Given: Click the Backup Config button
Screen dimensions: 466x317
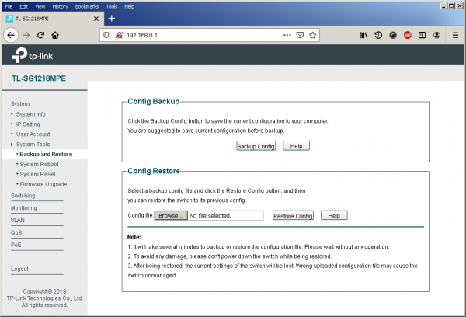Looking at the screenshot, I should pos(256,146).
